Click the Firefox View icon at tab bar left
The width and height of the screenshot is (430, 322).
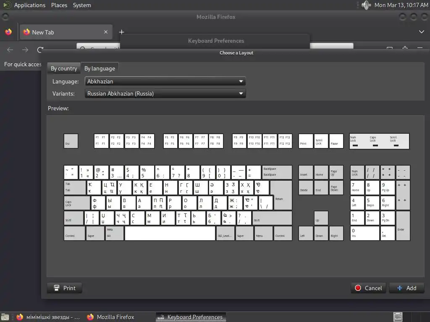pyautogui.click(x=8, y=32)
